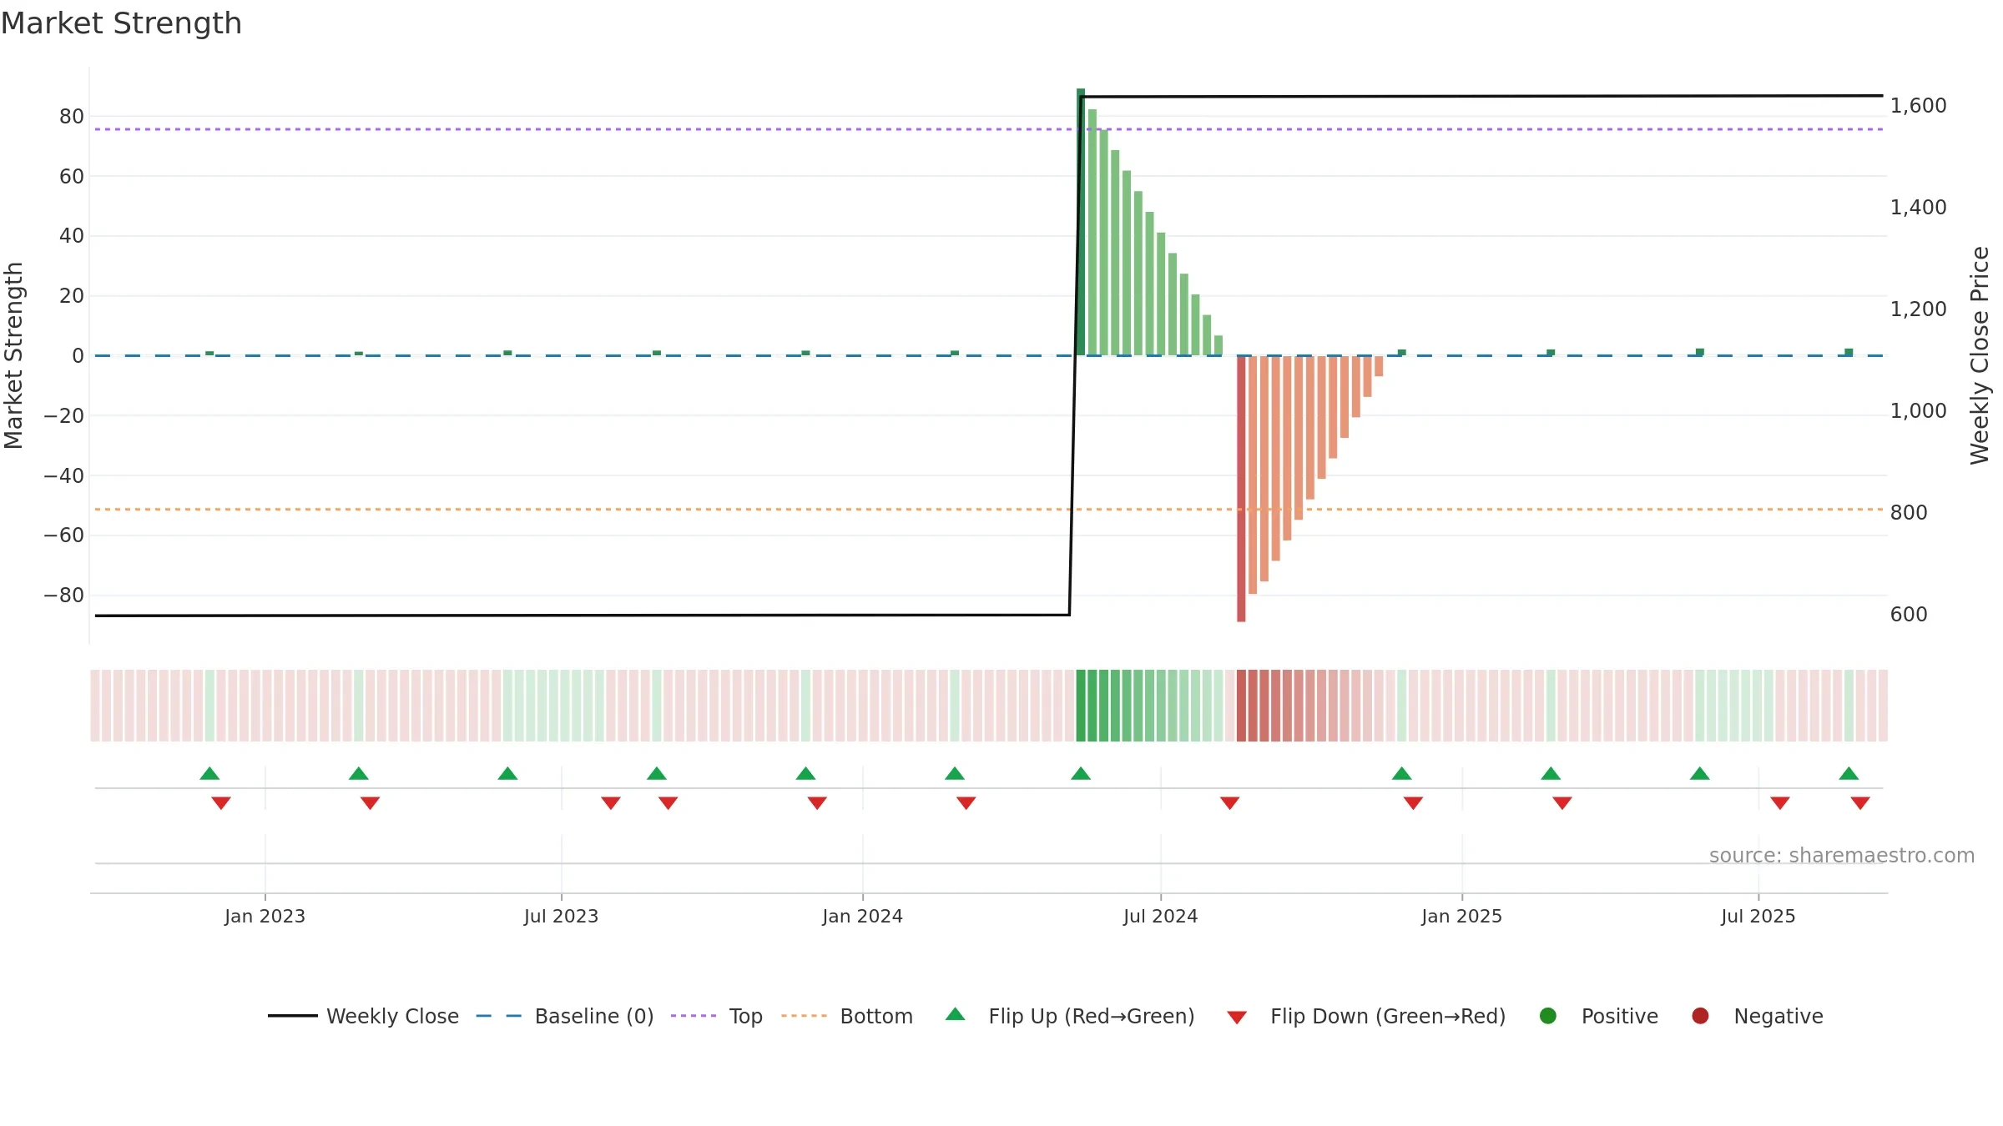The width and height of the screenshot is (2003, 1126).
Task: Toggle the Weekly Close legend entry
Action: coord(363,1016)
